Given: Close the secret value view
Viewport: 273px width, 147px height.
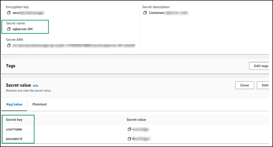Looking at the screenshot, I should pyautogui.click(x=244, y=85).
